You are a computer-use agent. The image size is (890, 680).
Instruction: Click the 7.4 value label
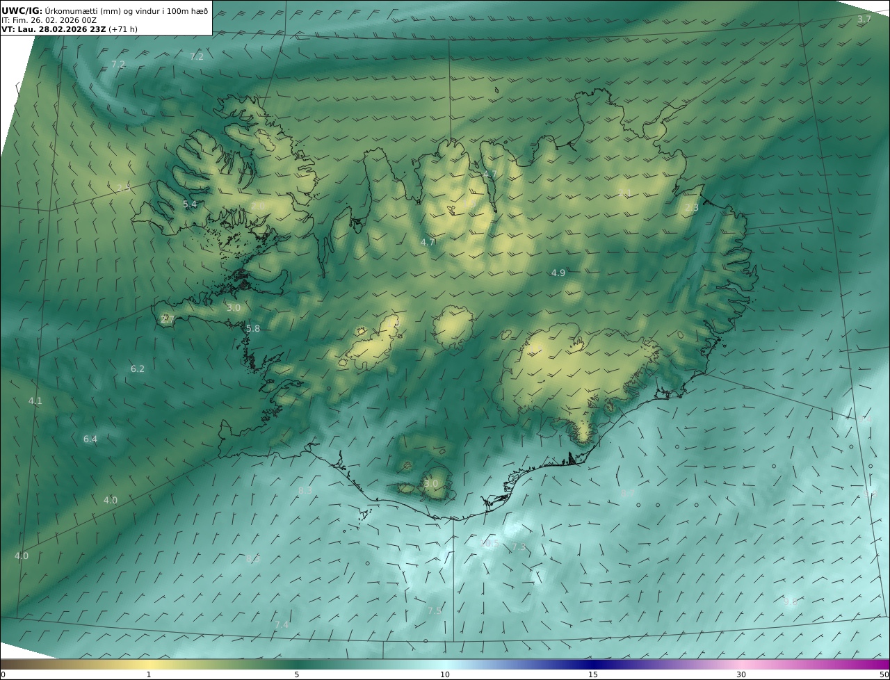(282, 625)
